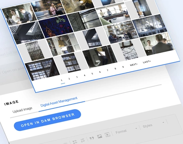Click current page 1 in pagination
The image size is (183, 144).
(62, 80)
